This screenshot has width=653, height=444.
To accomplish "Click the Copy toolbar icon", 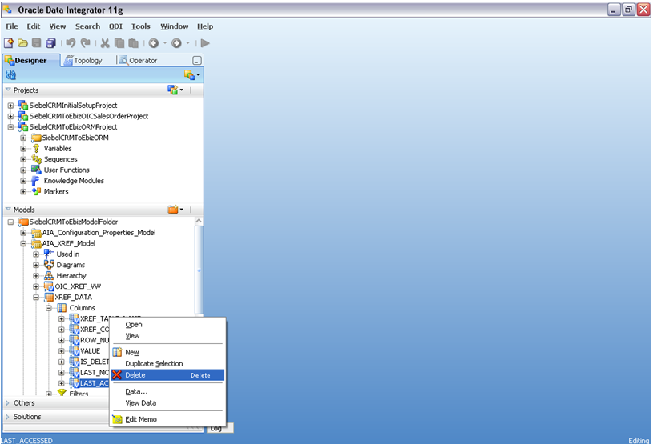I will pos(119,43).
